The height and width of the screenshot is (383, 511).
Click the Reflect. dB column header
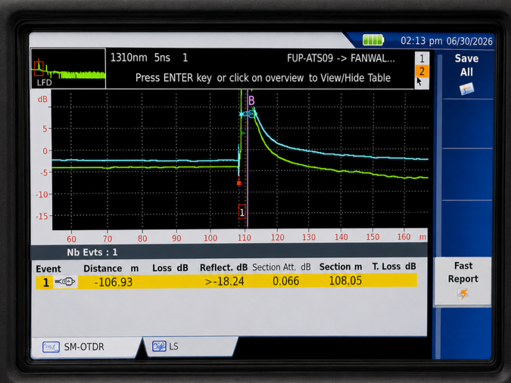(223, 268)
